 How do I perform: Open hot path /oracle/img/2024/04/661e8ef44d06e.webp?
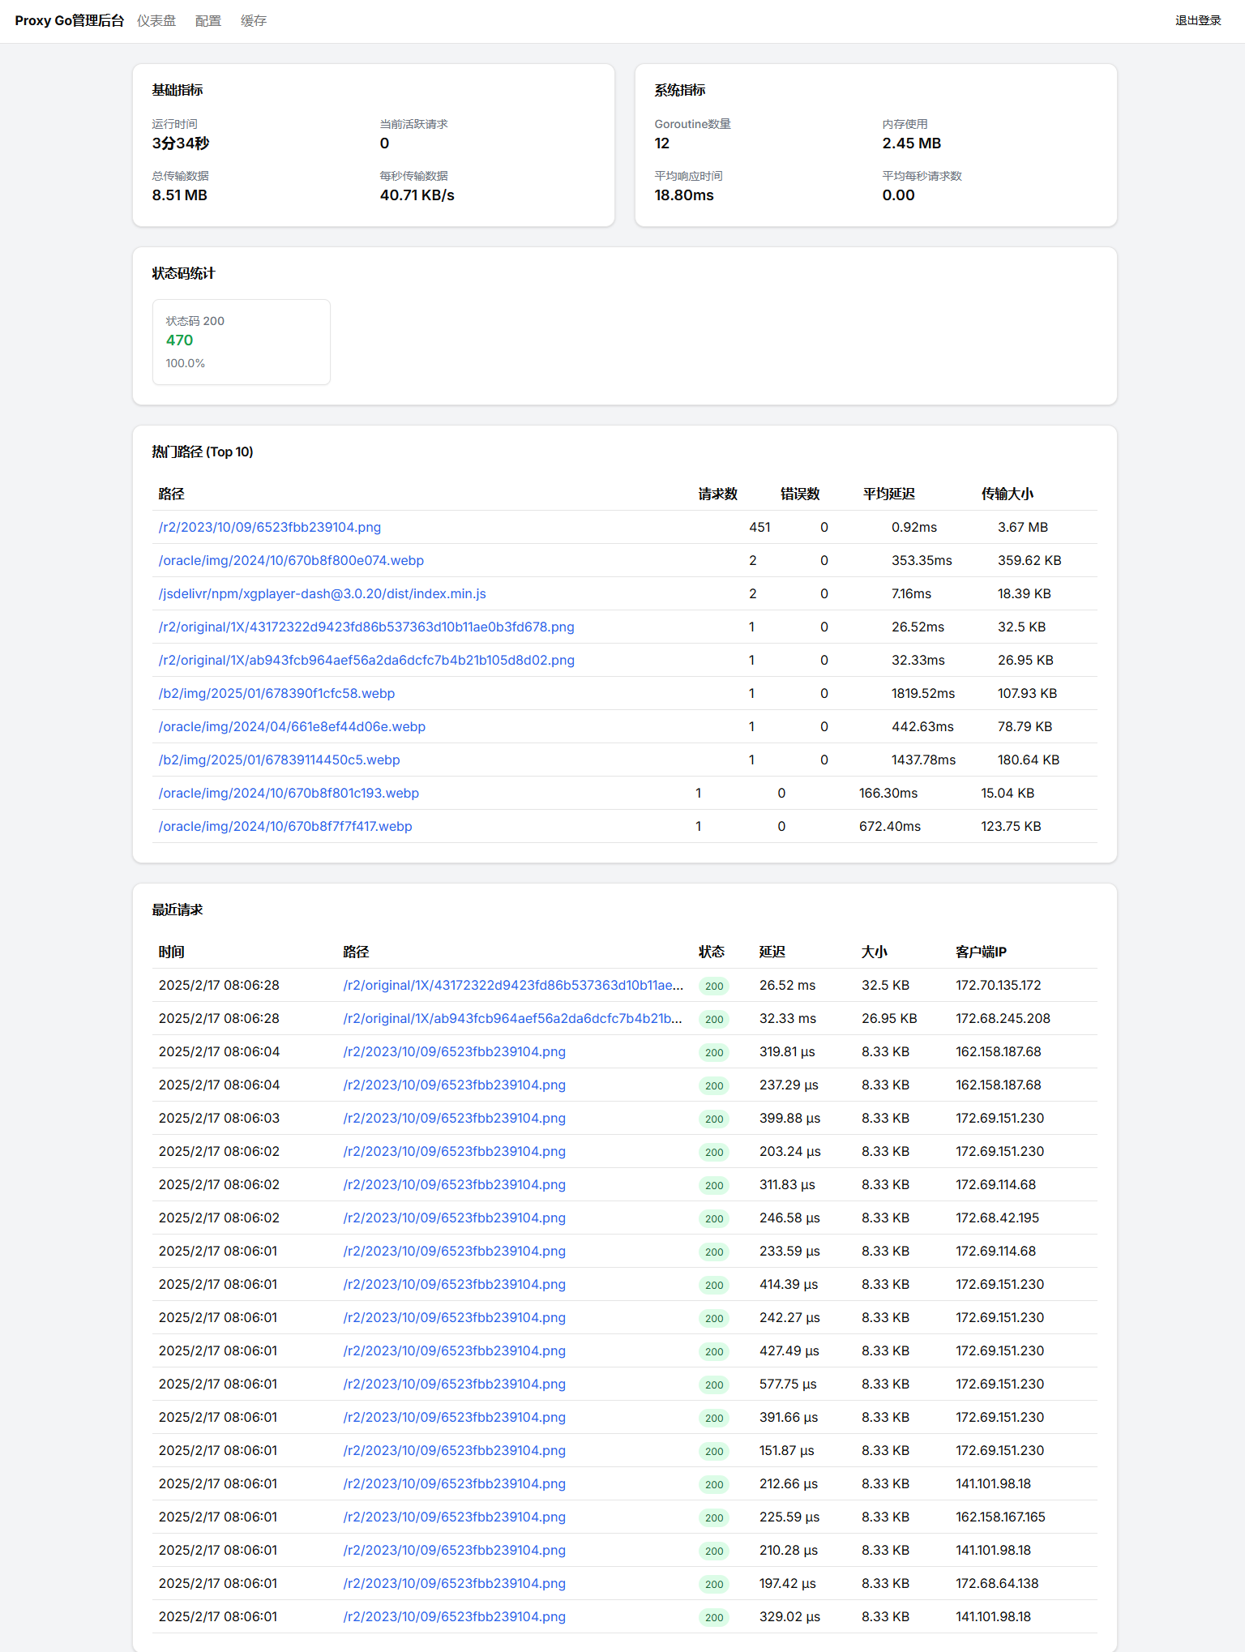(292, 727)
